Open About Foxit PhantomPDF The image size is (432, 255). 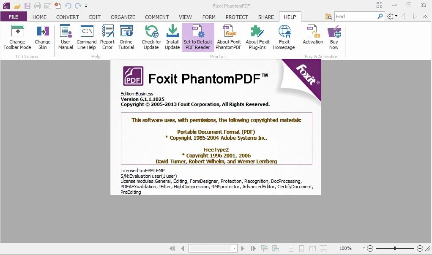[x=229, y=37]
